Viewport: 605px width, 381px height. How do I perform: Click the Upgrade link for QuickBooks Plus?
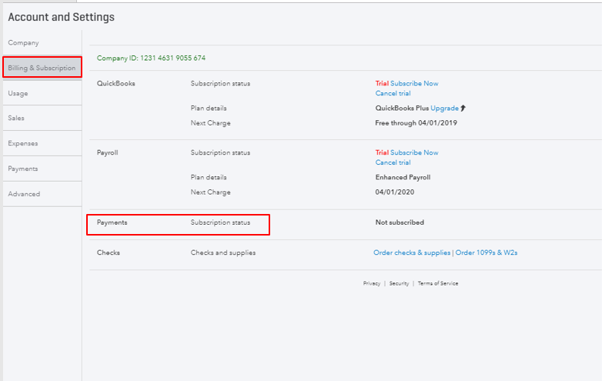pos(444,108)
